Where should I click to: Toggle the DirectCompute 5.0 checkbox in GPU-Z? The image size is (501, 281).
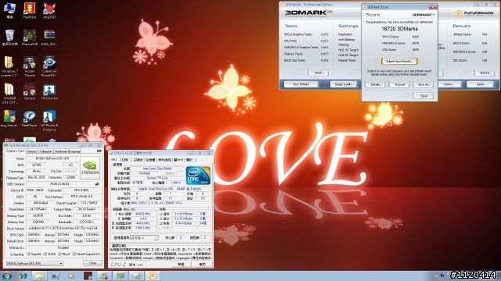[x=74, y=254]
